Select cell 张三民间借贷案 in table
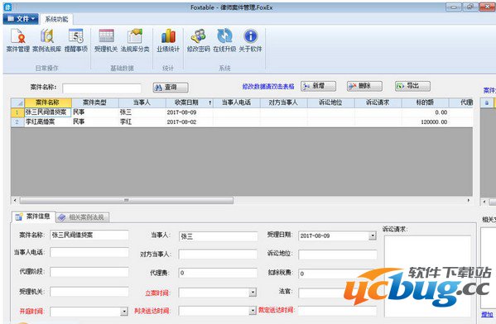The height and width of the screenshot is (324, 496). [x=48, y=112]
